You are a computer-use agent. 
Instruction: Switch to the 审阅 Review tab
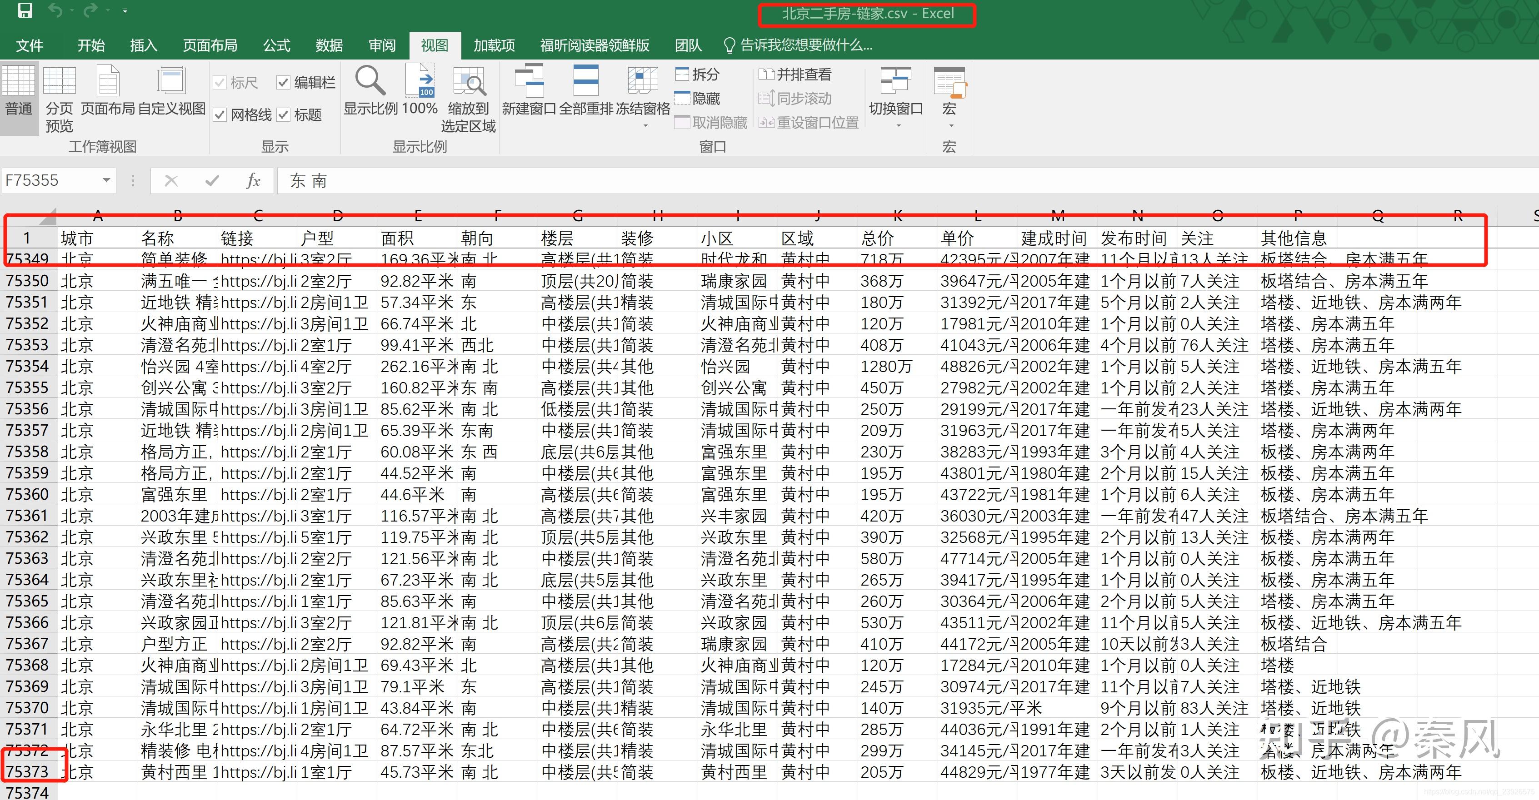pyautogui.click(x=382, y=45)
